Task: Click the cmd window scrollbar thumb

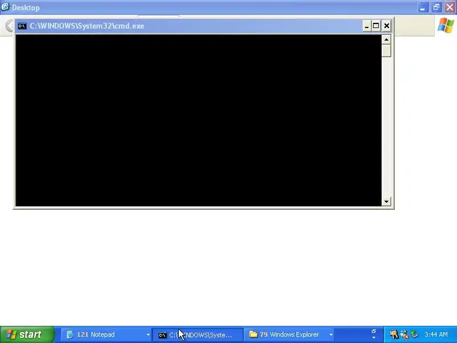Action: point(386,51)
